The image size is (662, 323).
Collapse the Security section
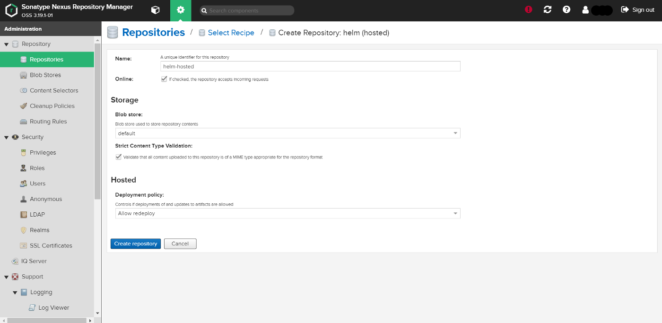click(6, 137)
